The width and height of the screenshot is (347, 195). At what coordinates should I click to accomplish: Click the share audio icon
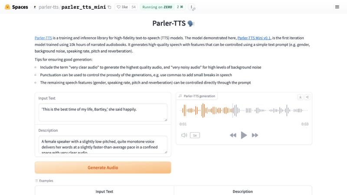tap(307, 97)
